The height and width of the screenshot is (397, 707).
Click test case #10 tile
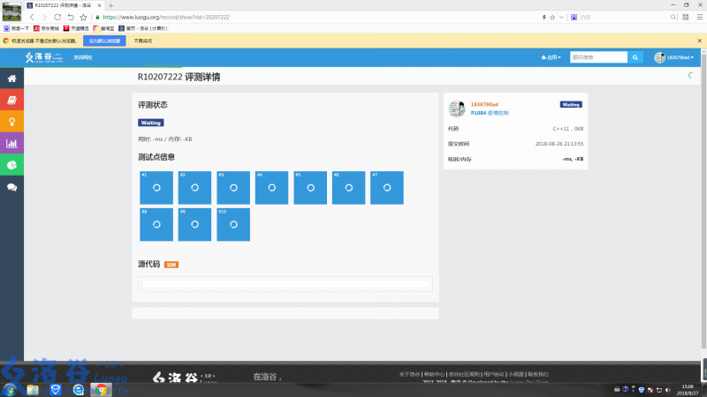(x=233, y=224)
